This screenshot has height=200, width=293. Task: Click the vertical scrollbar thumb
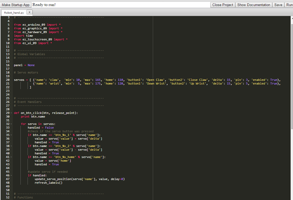click(292, 76)
